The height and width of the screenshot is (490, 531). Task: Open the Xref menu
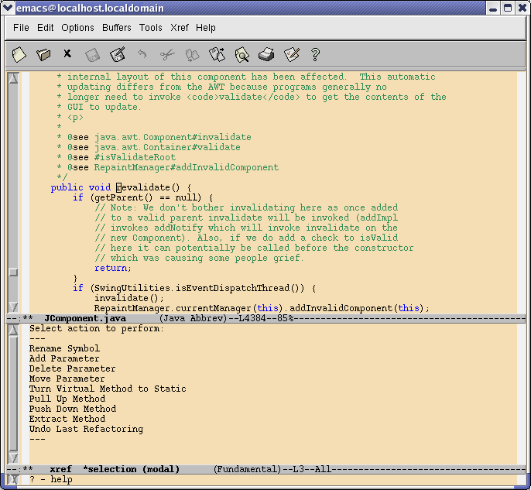(180, 27)
